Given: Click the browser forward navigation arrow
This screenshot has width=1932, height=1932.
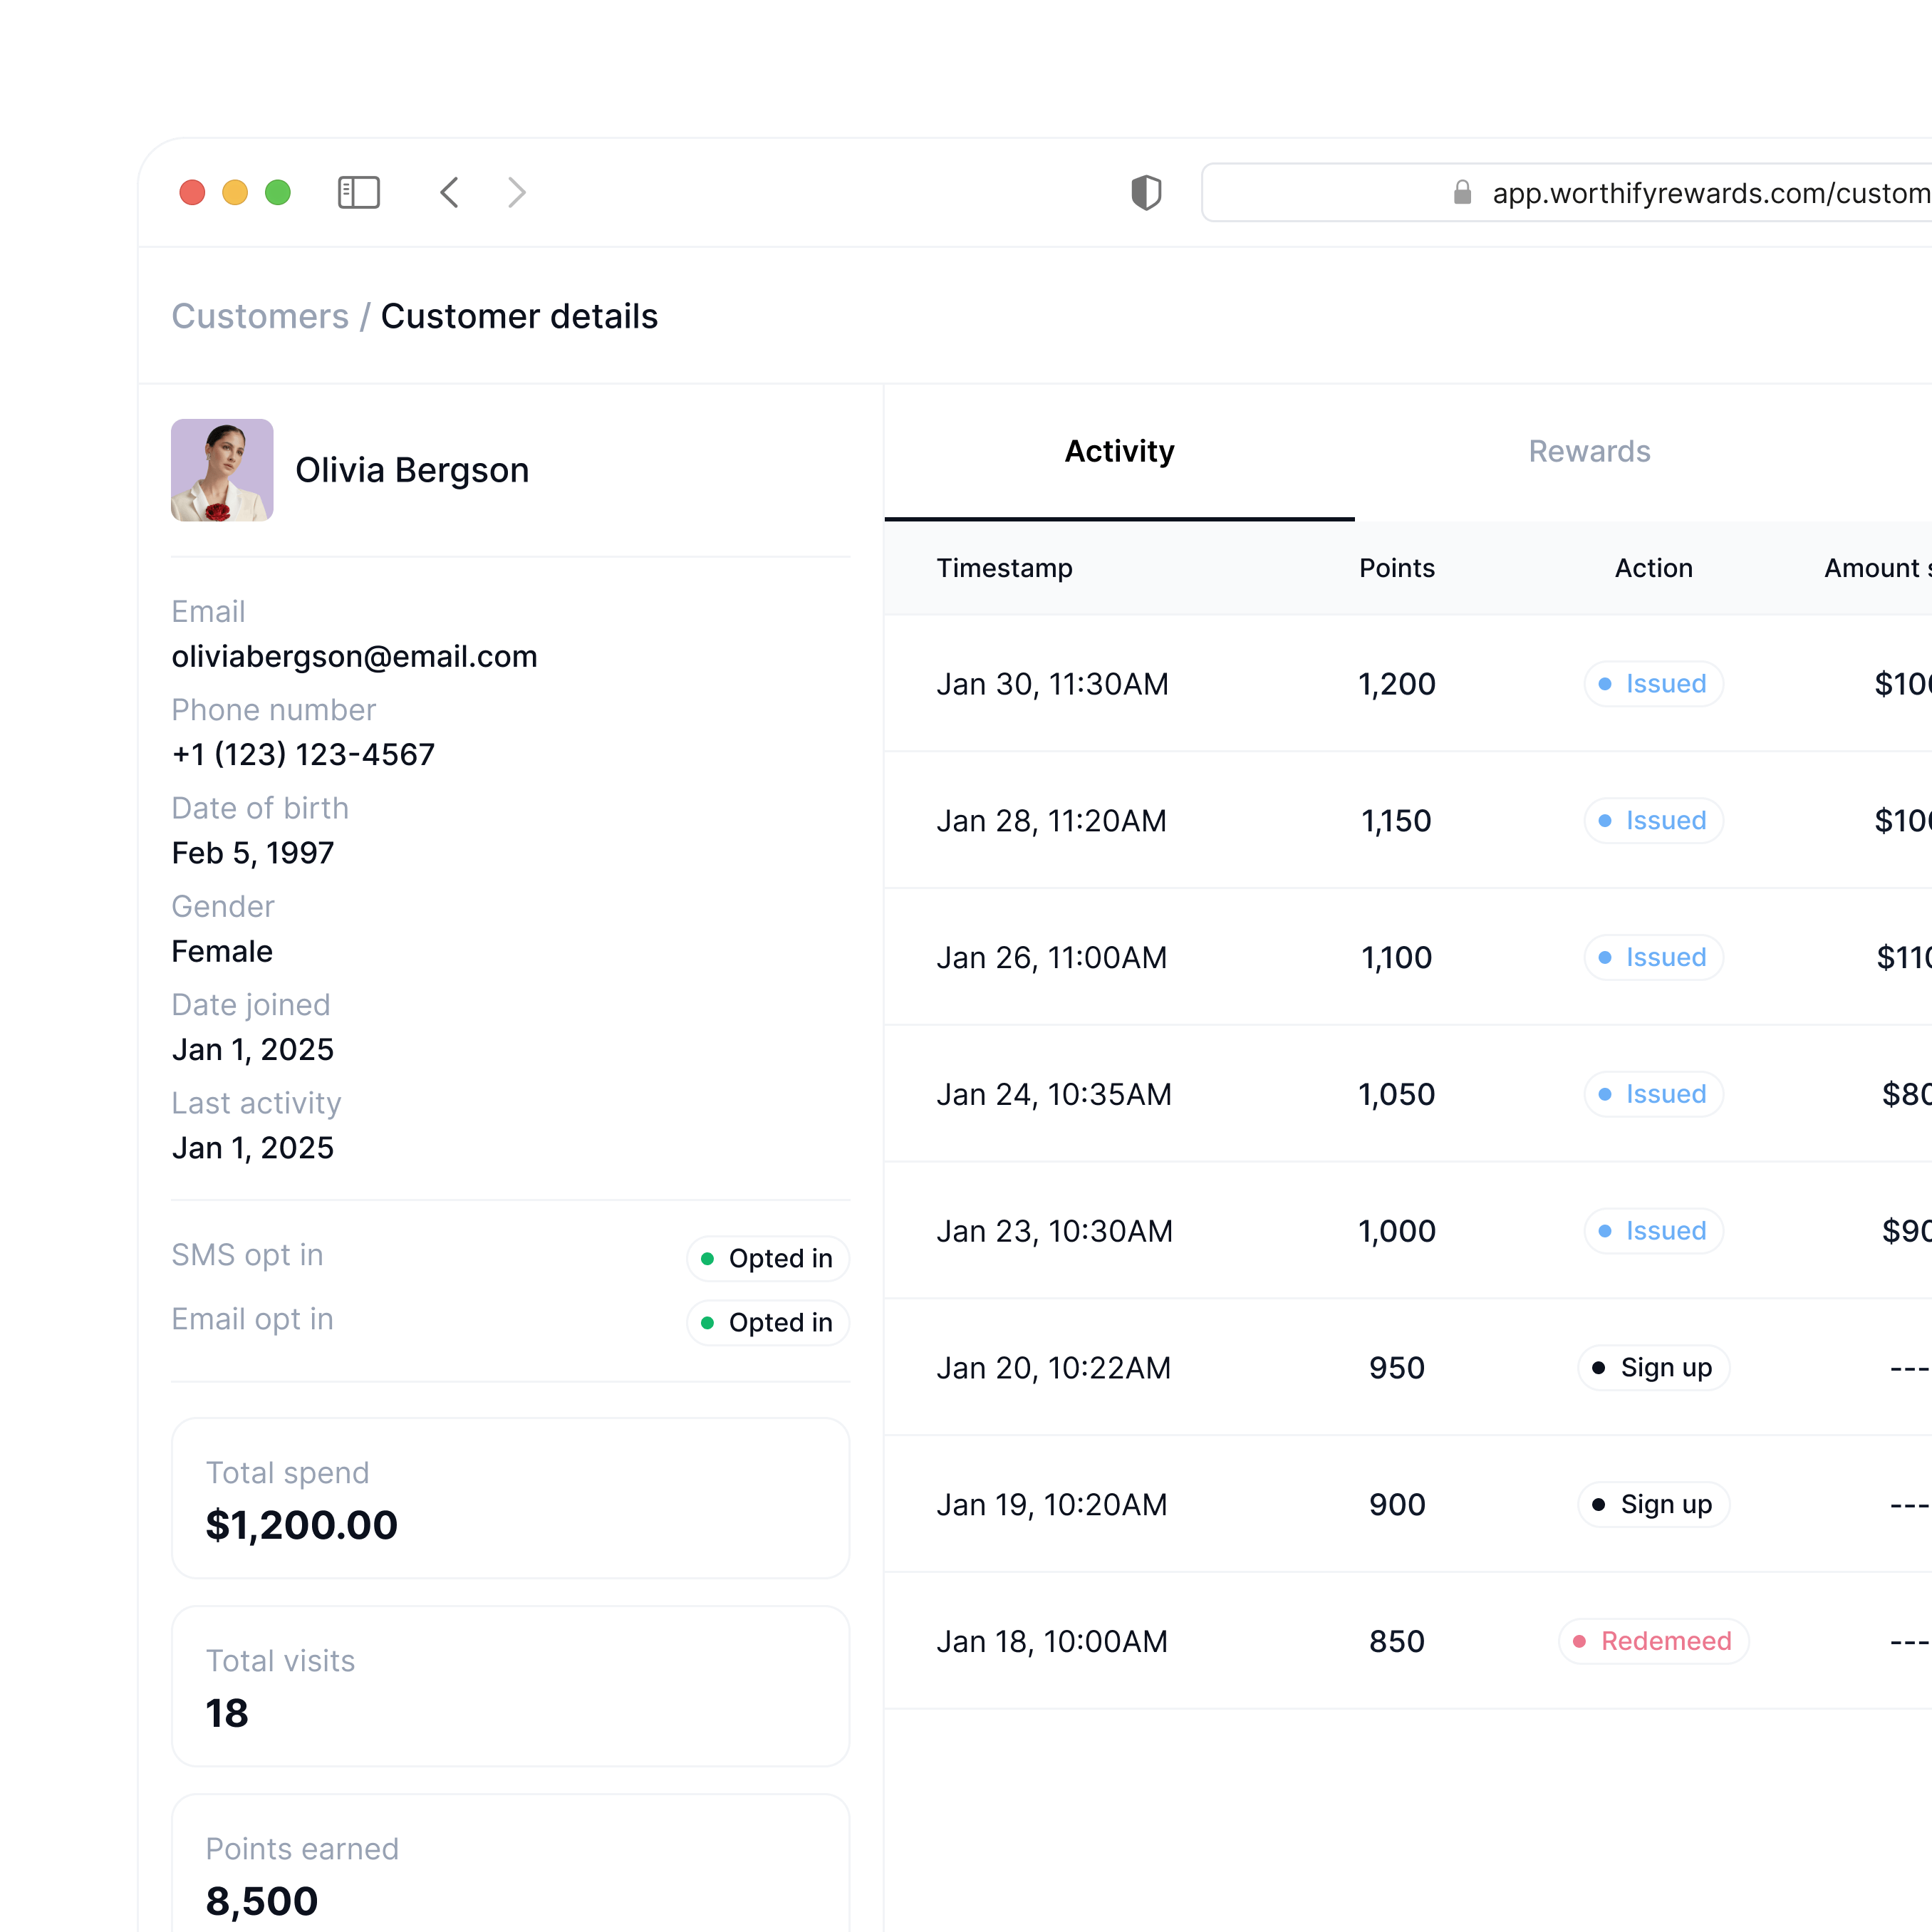Looking at the screenshot, I should click(516, 192).
